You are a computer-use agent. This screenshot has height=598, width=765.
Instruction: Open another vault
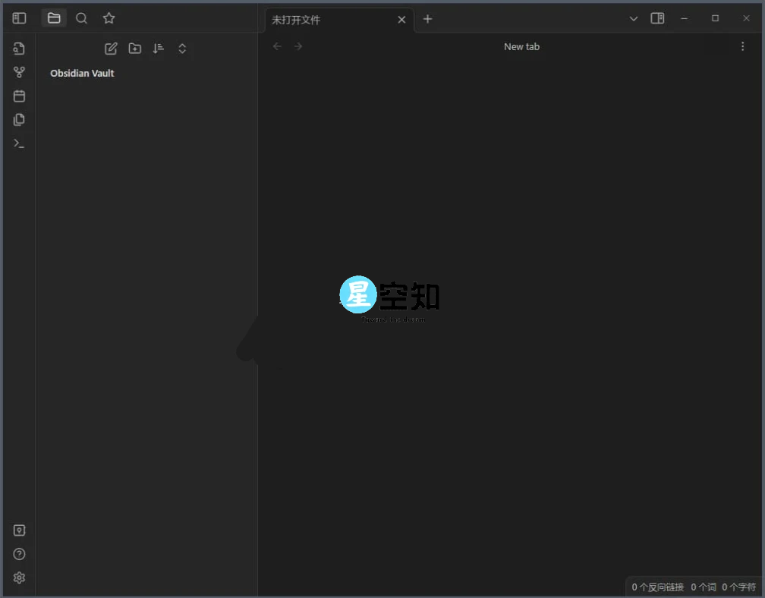click(x=19, y=530)
